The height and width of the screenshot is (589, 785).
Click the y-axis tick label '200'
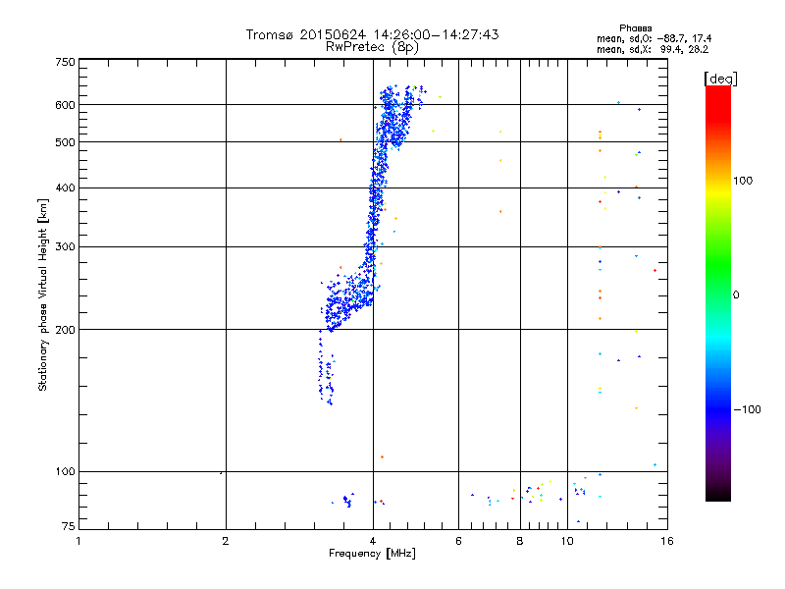click(65, 330)
